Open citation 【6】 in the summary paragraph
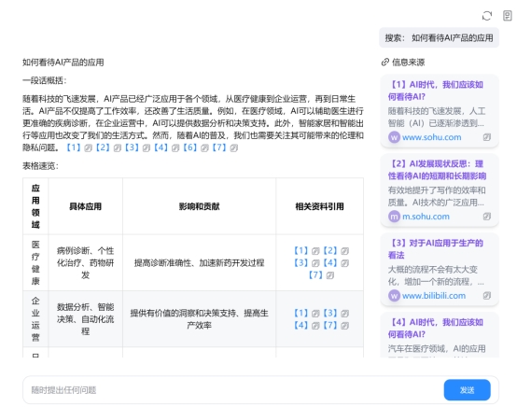Image resolution: width=517 pixels, height=407 pixels. (190, 147)
